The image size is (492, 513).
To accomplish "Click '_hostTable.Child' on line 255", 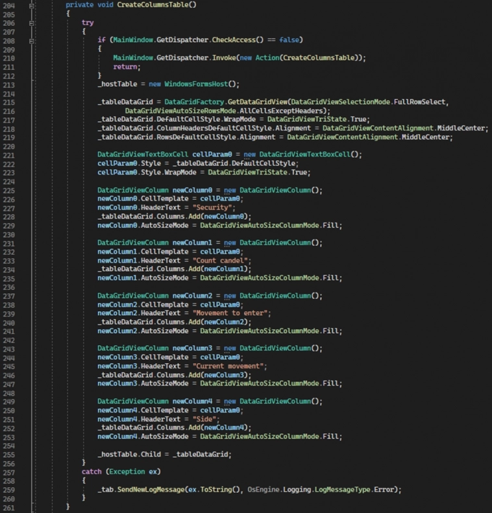I will (x=129, y=455).
